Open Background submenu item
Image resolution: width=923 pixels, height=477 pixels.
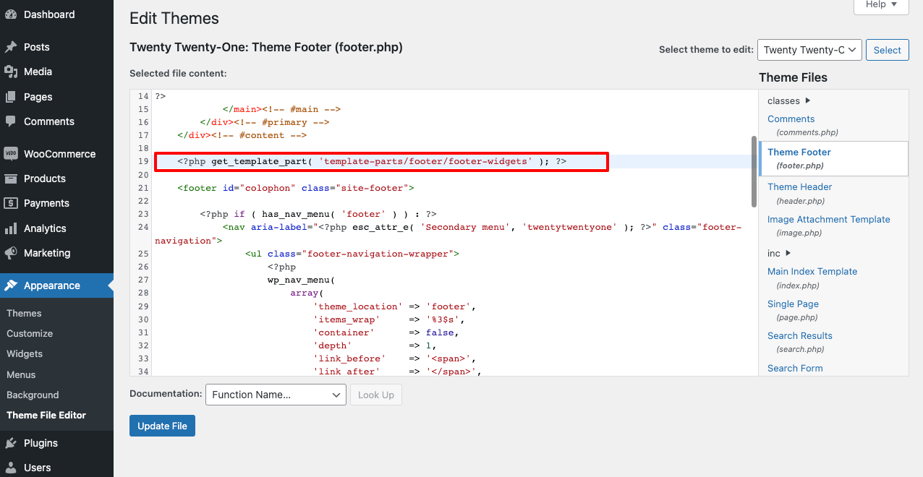(33, 395)
